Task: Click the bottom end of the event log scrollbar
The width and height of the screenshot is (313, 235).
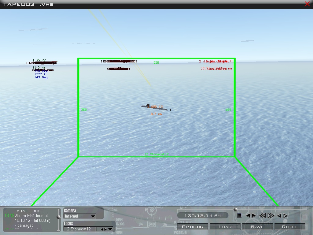Action: click(x=58, y=230)
